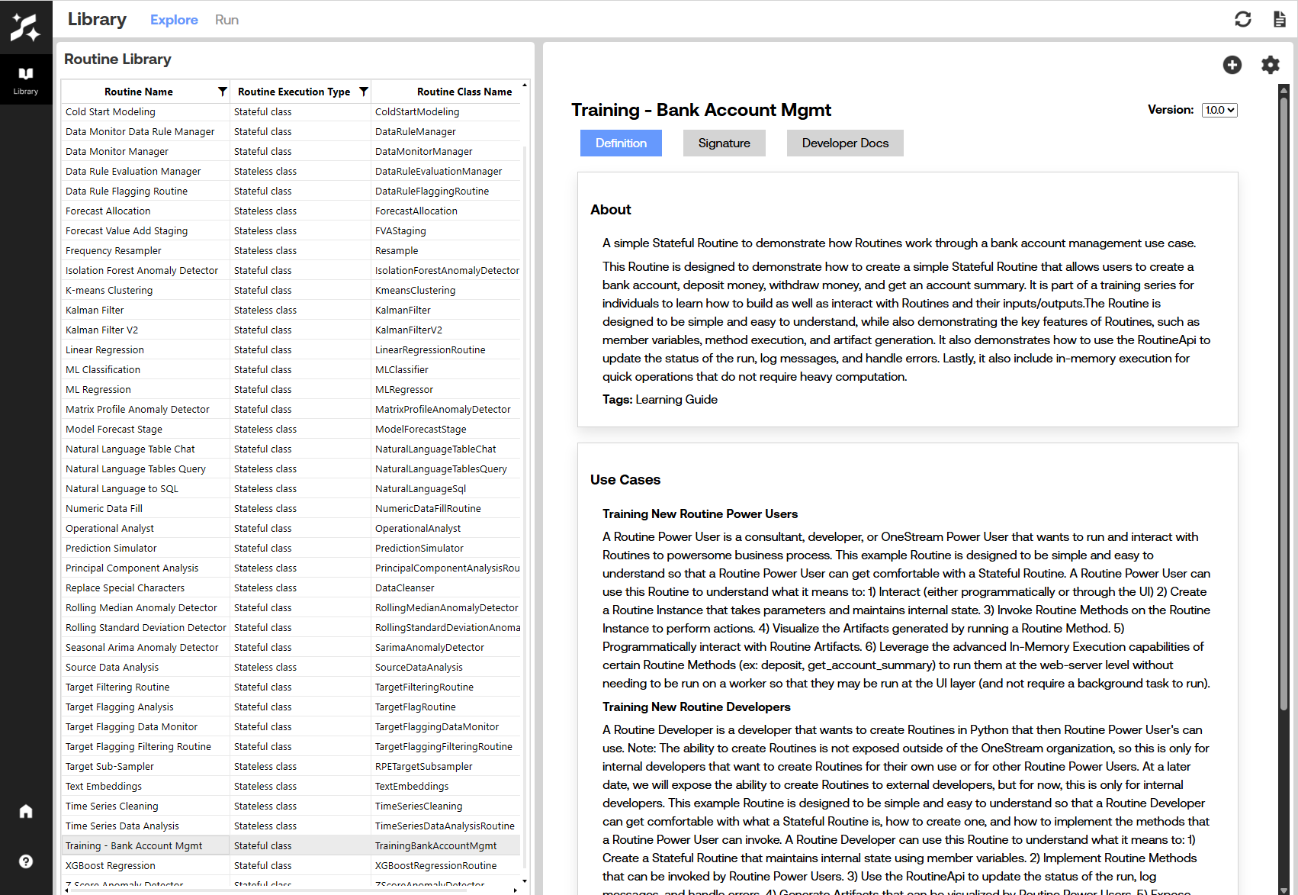Sort by Routine Class Name column header
The height and width of the screenshot is (895, 1298).
tap(464, 92)
